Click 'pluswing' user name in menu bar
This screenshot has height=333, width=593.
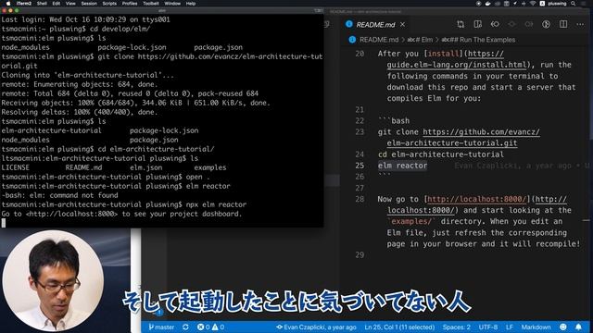tap(558, 4)
